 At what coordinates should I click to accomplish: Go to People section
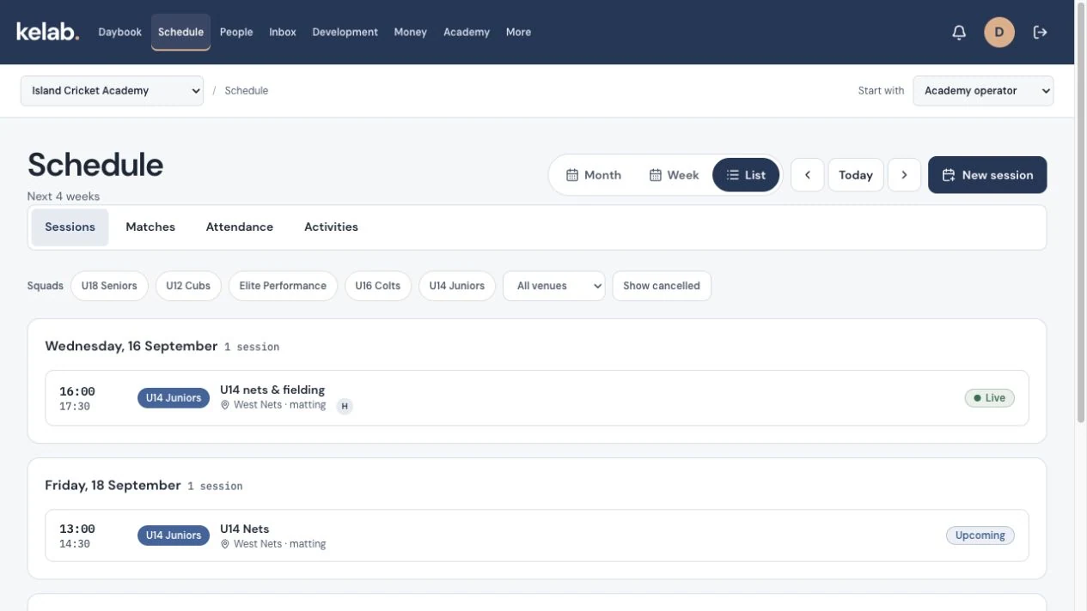(236, 33)
